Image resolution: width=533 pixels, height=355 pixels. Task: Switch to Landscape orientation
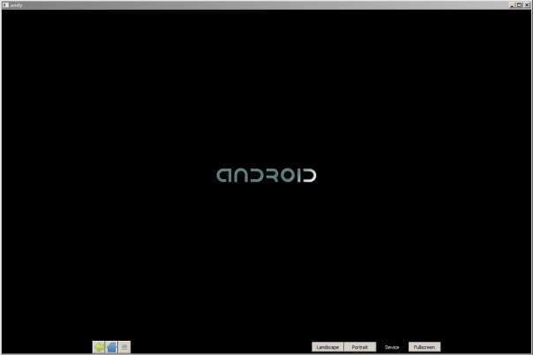click(x=327, y=347)
